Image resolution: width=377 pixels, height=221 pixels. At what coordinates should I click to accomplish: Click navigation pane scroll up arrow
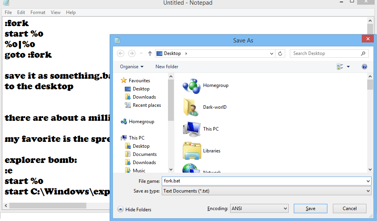(171, 76)
